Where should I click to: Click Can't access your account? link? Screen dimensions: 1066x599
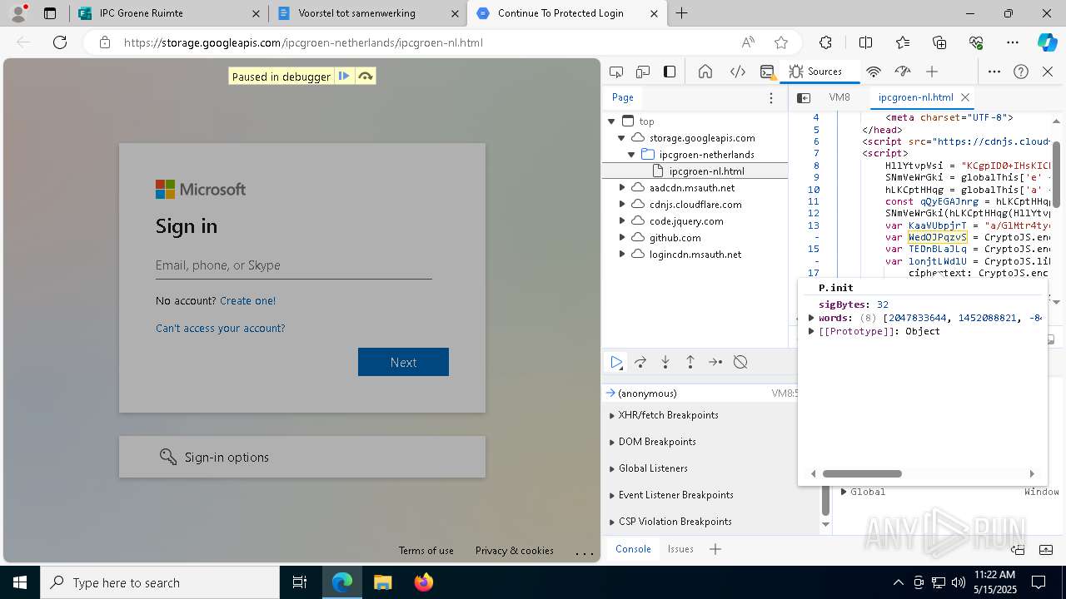(220, 329)
